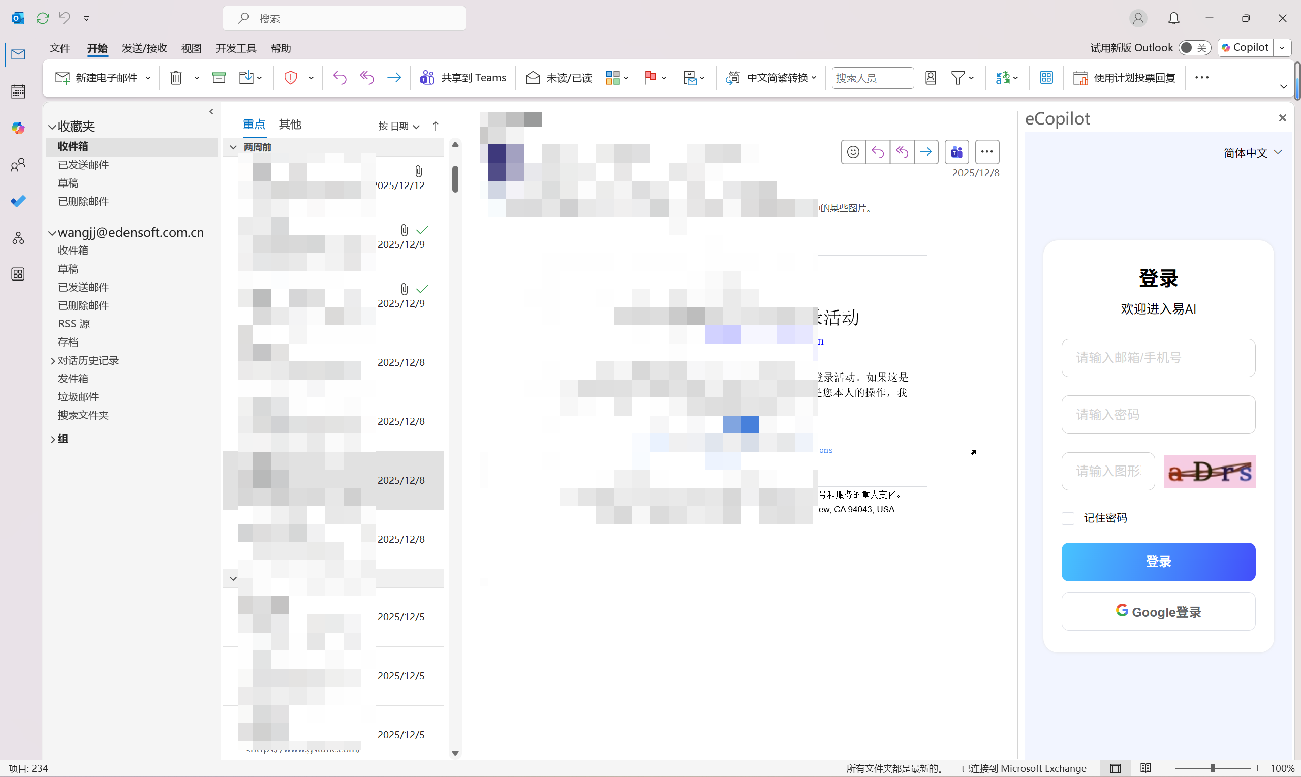Image resolution: width=1301 pixels, height=777 pixels.
Task: Click the Archive icon in ribbon
Action: pyautogui.click(x=219, y=78)
